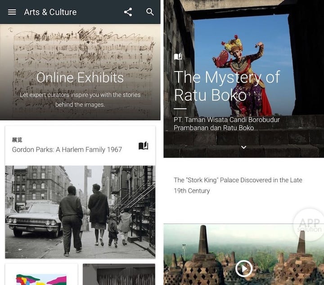Expand story using the down chevron
This screenshot has height=285, width=324.
[244, 147]
